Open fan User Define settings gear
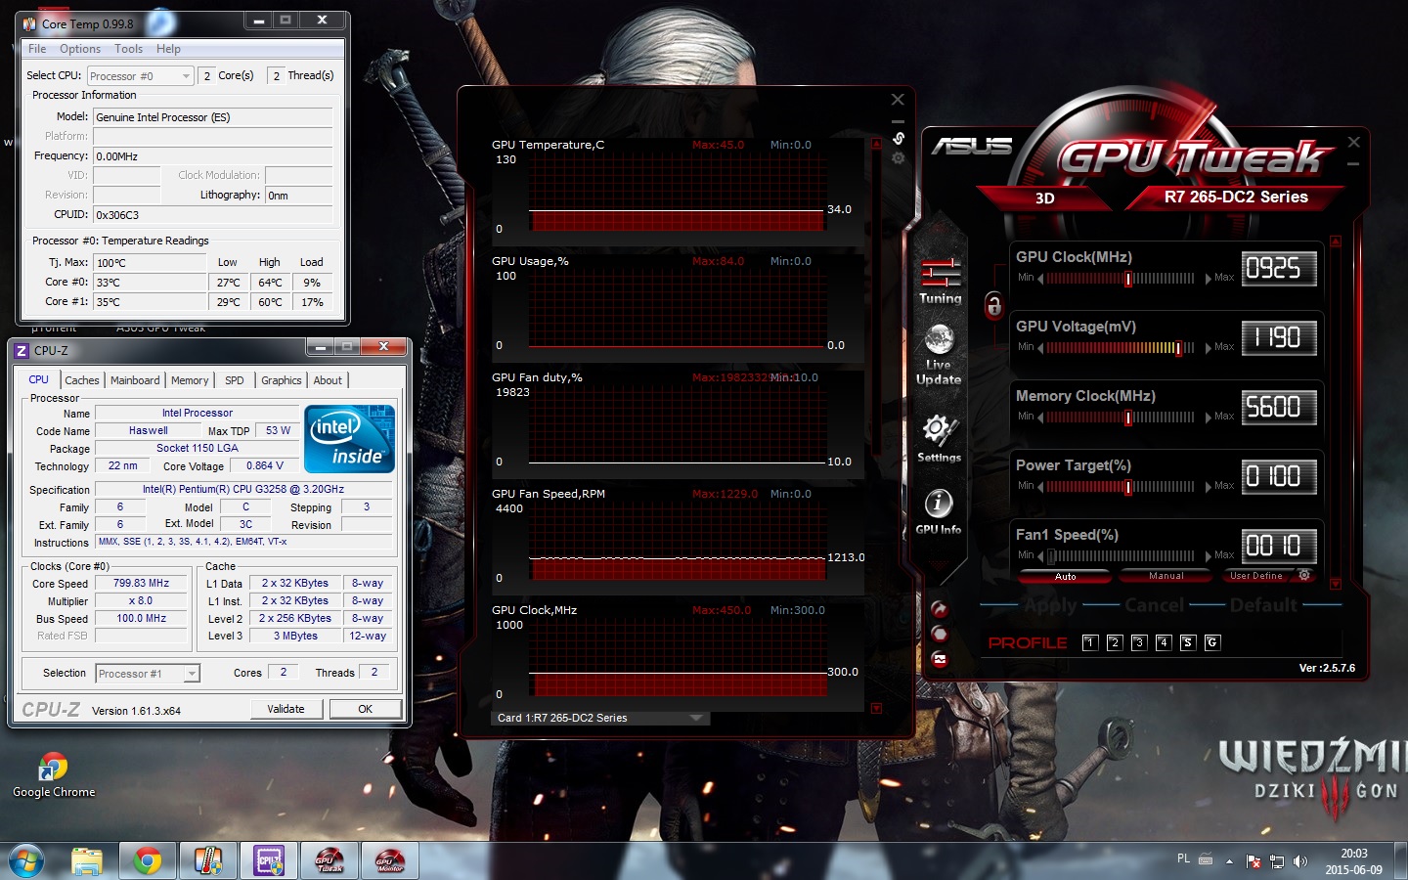 point(1303,576)
